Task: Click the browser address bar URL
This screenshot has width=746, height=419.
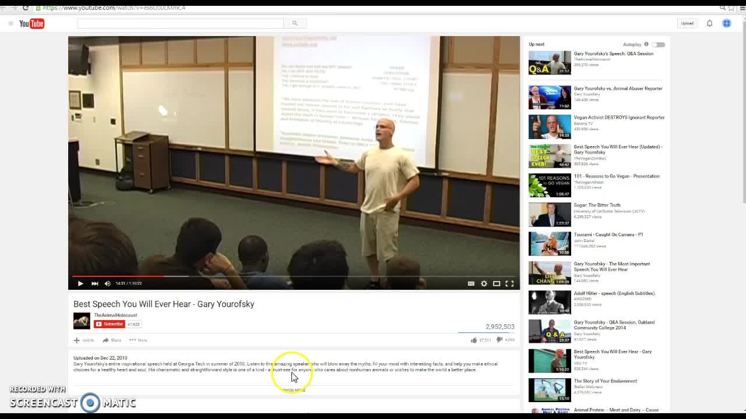Action: click(114, 8)
